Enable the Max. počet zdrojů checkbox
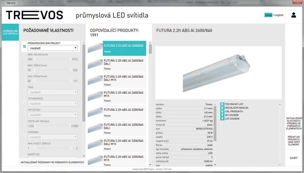The height and width of the screenshot is (173, 304). [x=24, y=146]
